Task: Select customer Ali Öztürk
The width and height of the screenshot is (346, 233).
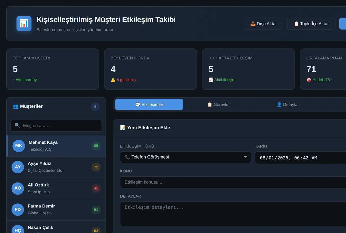Action: 56,188
